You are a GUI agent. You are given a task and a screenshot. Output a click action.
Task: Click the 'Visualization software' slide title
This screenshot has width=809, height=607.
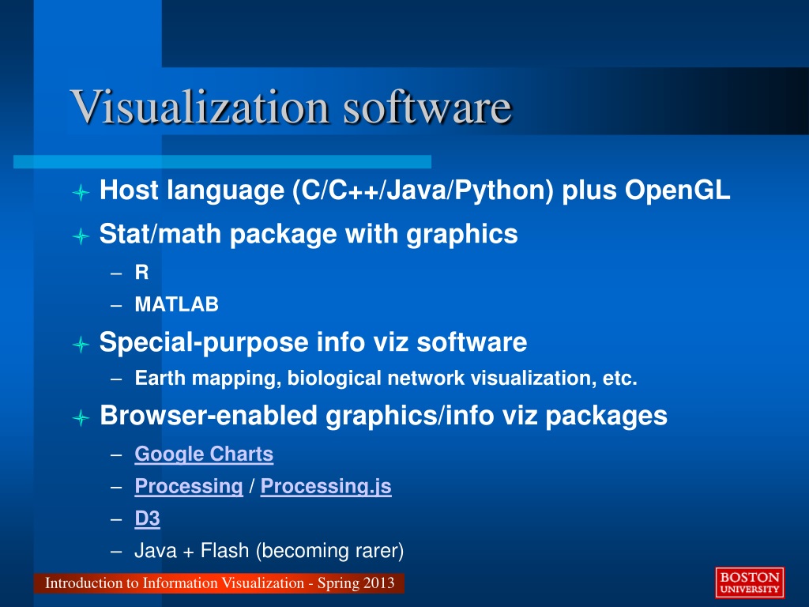(x=291, y=107)
